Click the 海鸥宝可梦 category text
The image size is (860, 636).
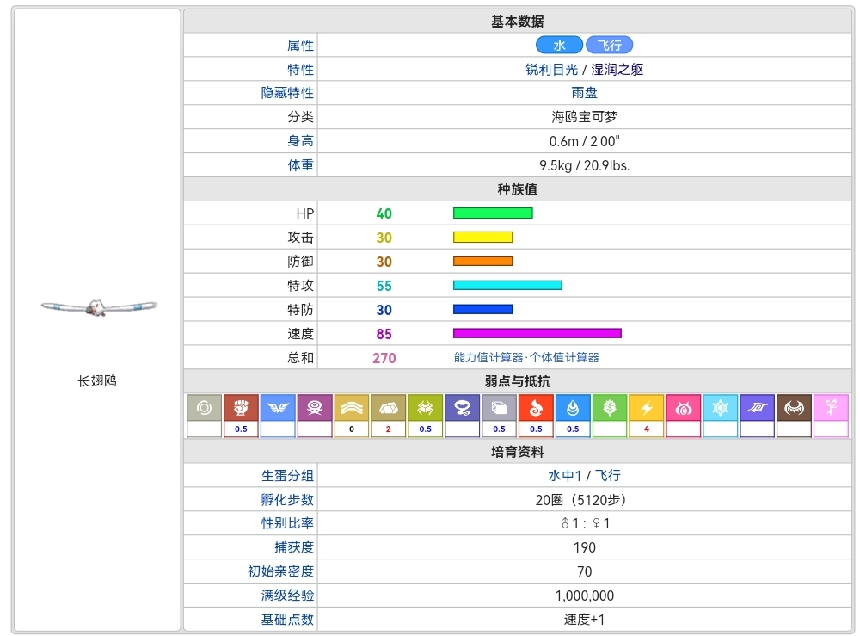(584, 117)
